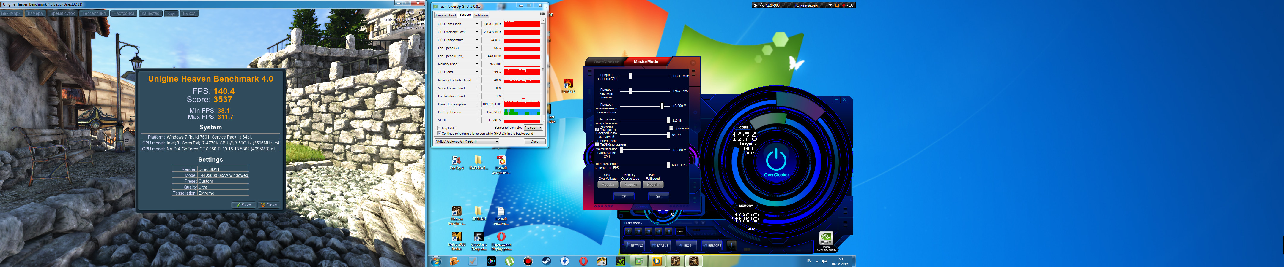Screen dimensions: 1284x267
Task: Open Power Consumption sensor dropdown
Action: pos(476,104)
